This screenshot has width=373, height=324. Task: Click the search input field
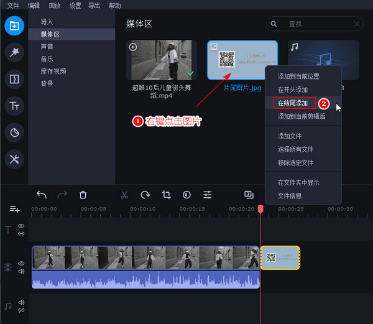pos(315,24)
